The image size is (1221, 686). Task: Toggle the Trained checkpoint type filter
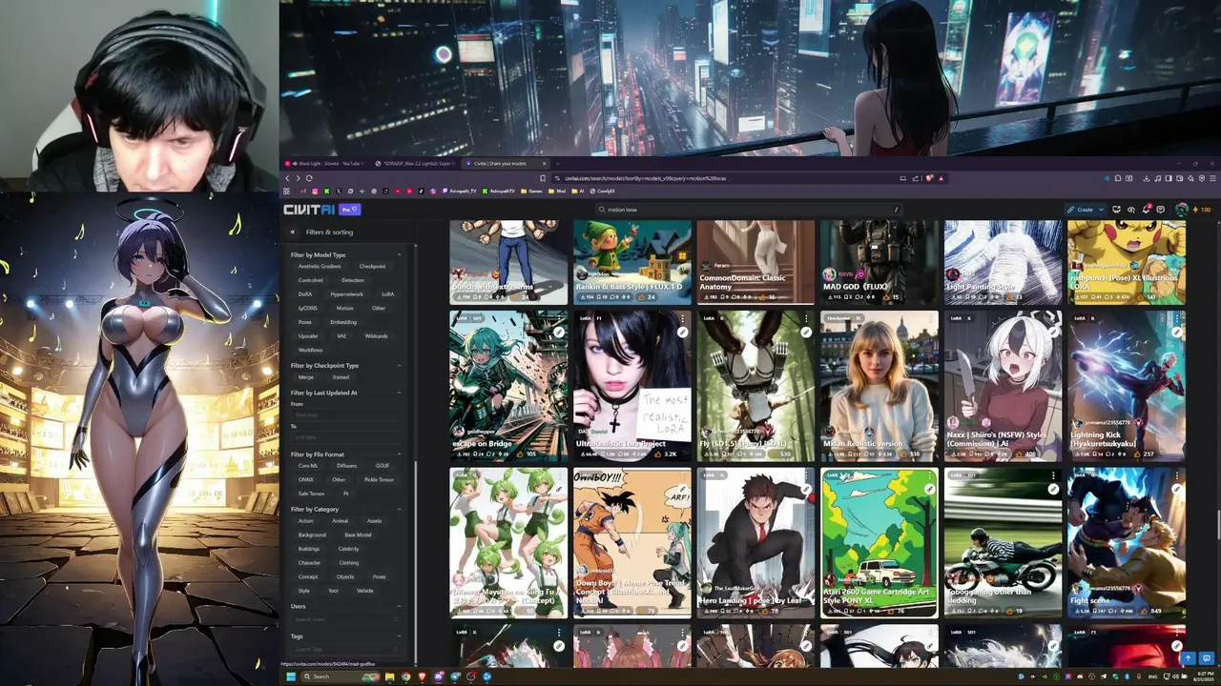pyautogui.click(x=341, y=377)
